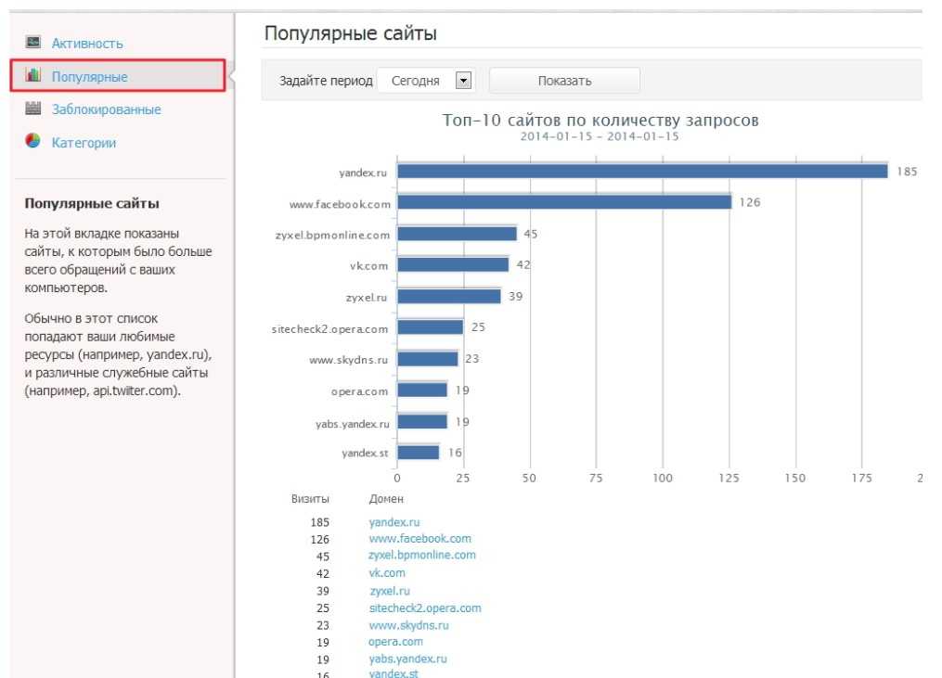
Task: Open the www.facebook.com domain link
Action: tap(419, 538)
